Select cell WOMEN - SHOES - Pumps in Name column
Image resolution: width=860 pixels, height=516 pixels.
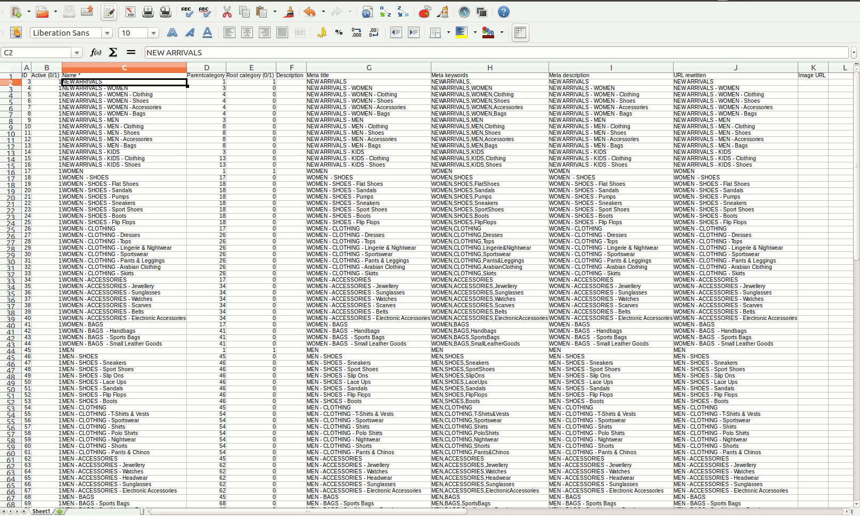click(124, 197)
